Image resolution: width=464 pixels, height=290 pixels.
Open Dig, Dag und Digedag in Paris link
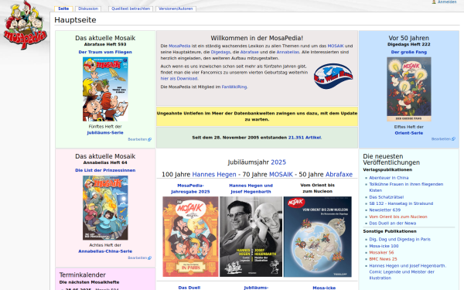coord(400,240)
